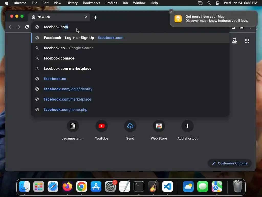Open Visual Studio Code from the Dock
The width and height of the screenshot is (262, 197).
point(168,186)
